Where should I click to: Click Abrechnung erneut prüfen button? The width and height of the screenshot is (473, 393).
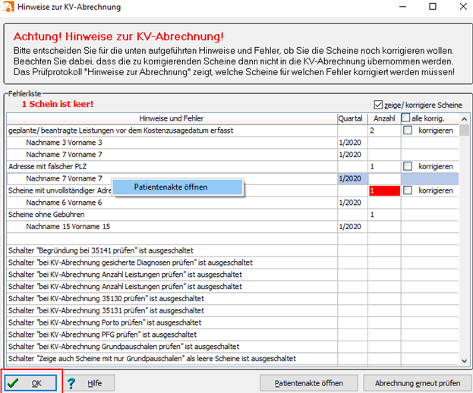click(x=418, y=383)
